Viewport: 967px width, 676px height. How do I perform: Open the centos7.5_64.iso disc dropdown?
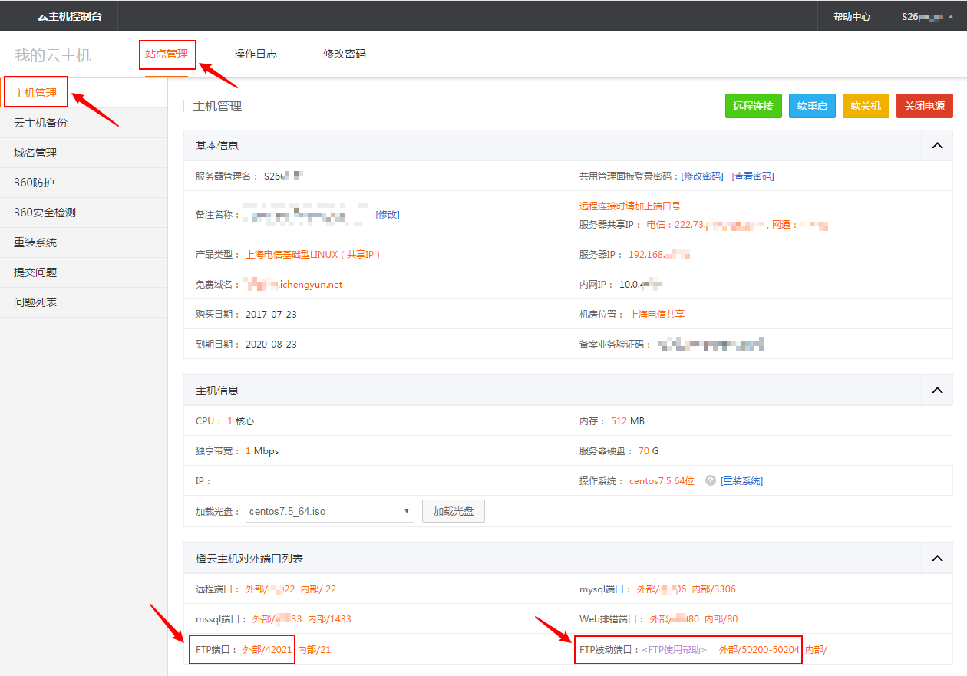pyautogui.click(x=329, y=511)
